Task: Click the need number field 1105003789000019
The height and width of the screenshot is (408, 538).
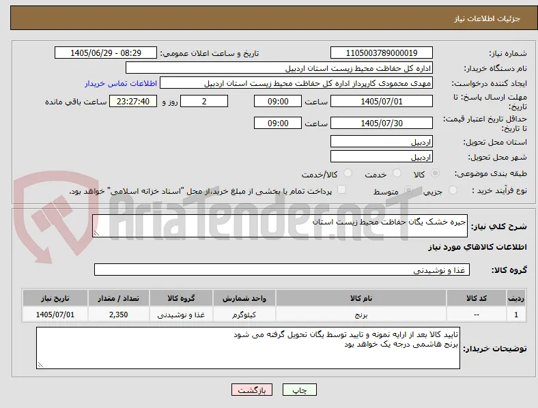Action: click(382, 53)
